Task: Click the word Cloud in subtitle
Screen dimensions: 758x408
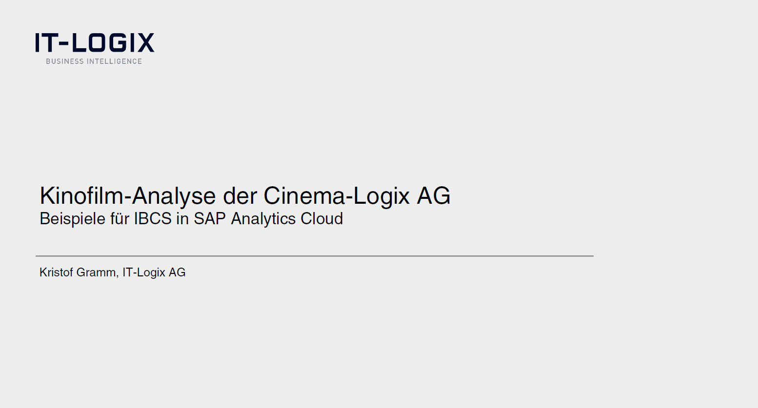Action: point(322,218)
